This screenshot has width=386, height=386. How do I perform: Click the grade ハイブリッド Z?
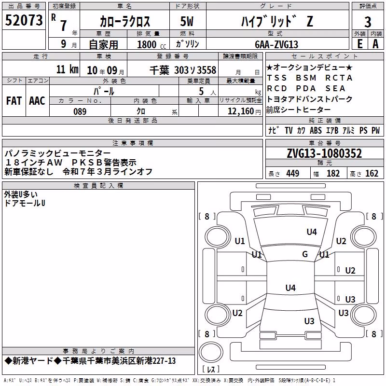pos(277,21)
